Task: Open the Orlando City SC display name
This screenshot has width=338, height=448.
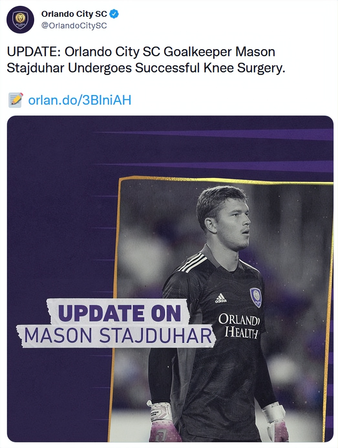Action: 74,14
